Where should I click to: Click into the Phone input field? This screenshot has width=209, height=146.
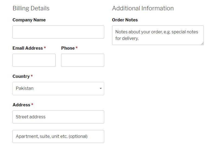coord(83,60)
